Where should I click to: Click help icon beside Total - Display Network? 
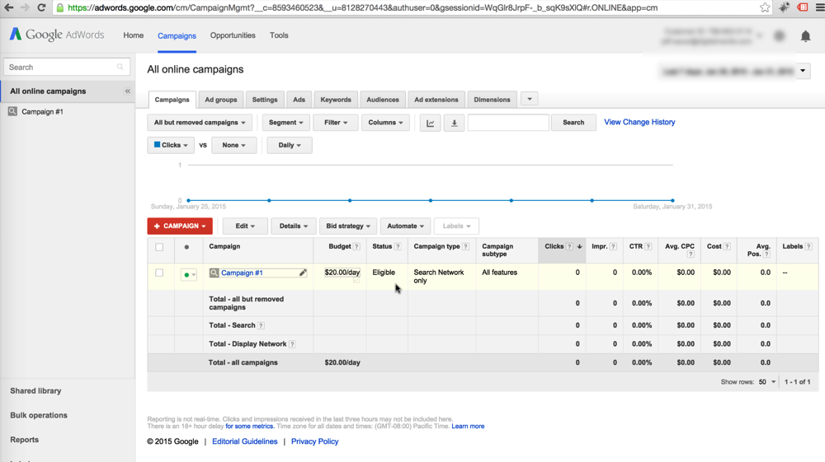coord(293,344)
